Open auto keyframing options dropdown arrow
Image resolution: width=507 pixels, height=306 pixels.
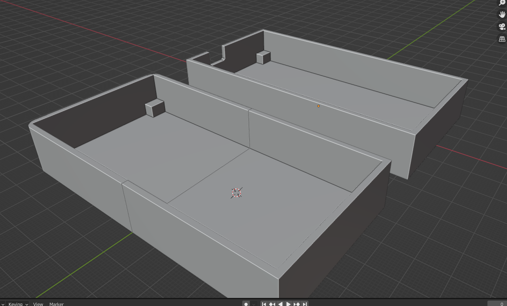click(254, 304)
